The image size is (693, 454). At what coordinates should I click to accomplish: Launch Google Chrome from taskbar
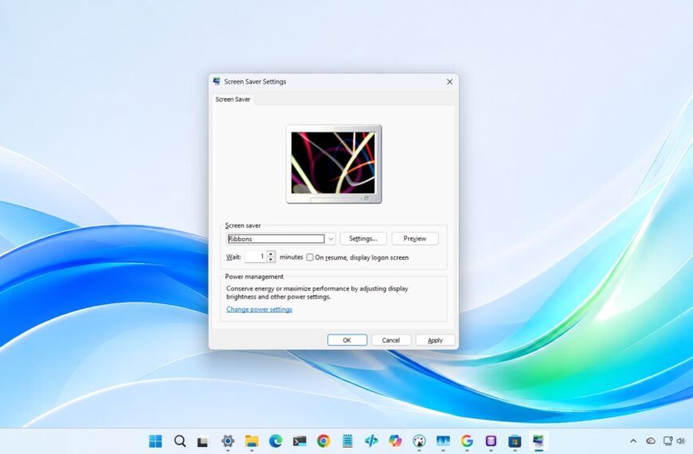coord(323,440)
